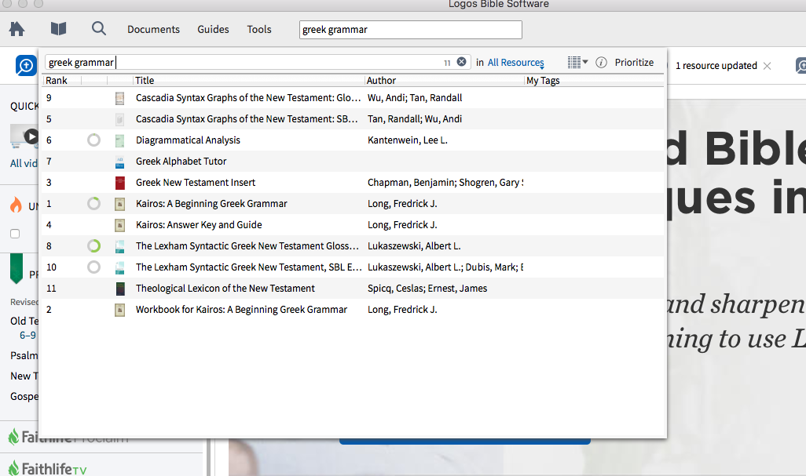The image size is (806, 476).
Task: Click book cover of Cascadia Syntax Graphs Glo…
Action: (119, 98)
